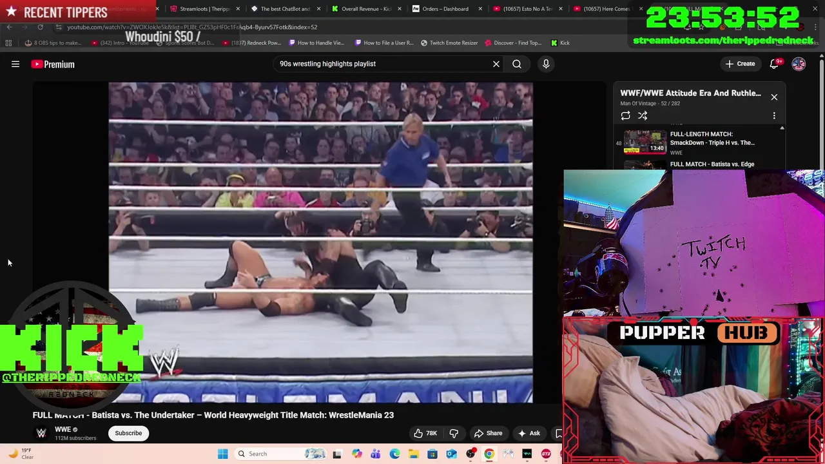Open Task View on taskbar
Image resolution: width=825 pixels, height=464 pixels.
tap(336, 454)
